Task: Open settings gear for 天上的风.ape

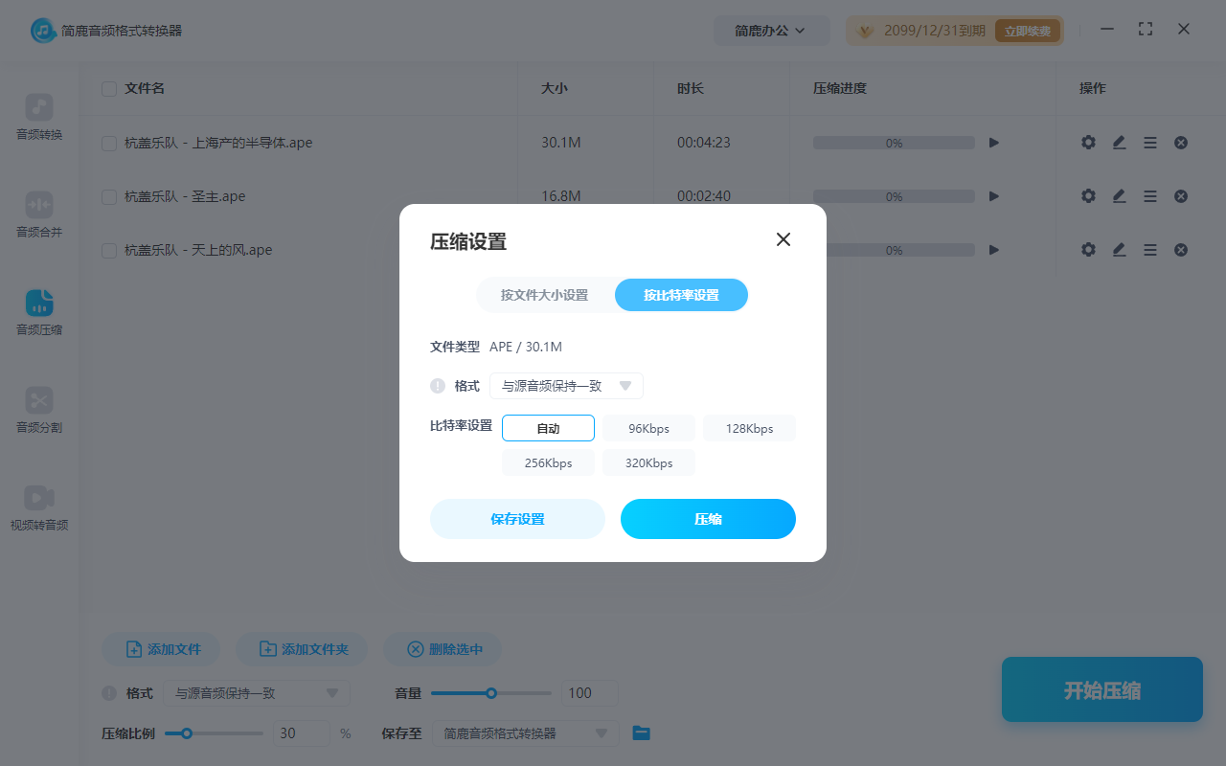Action: pos(1088,250)
